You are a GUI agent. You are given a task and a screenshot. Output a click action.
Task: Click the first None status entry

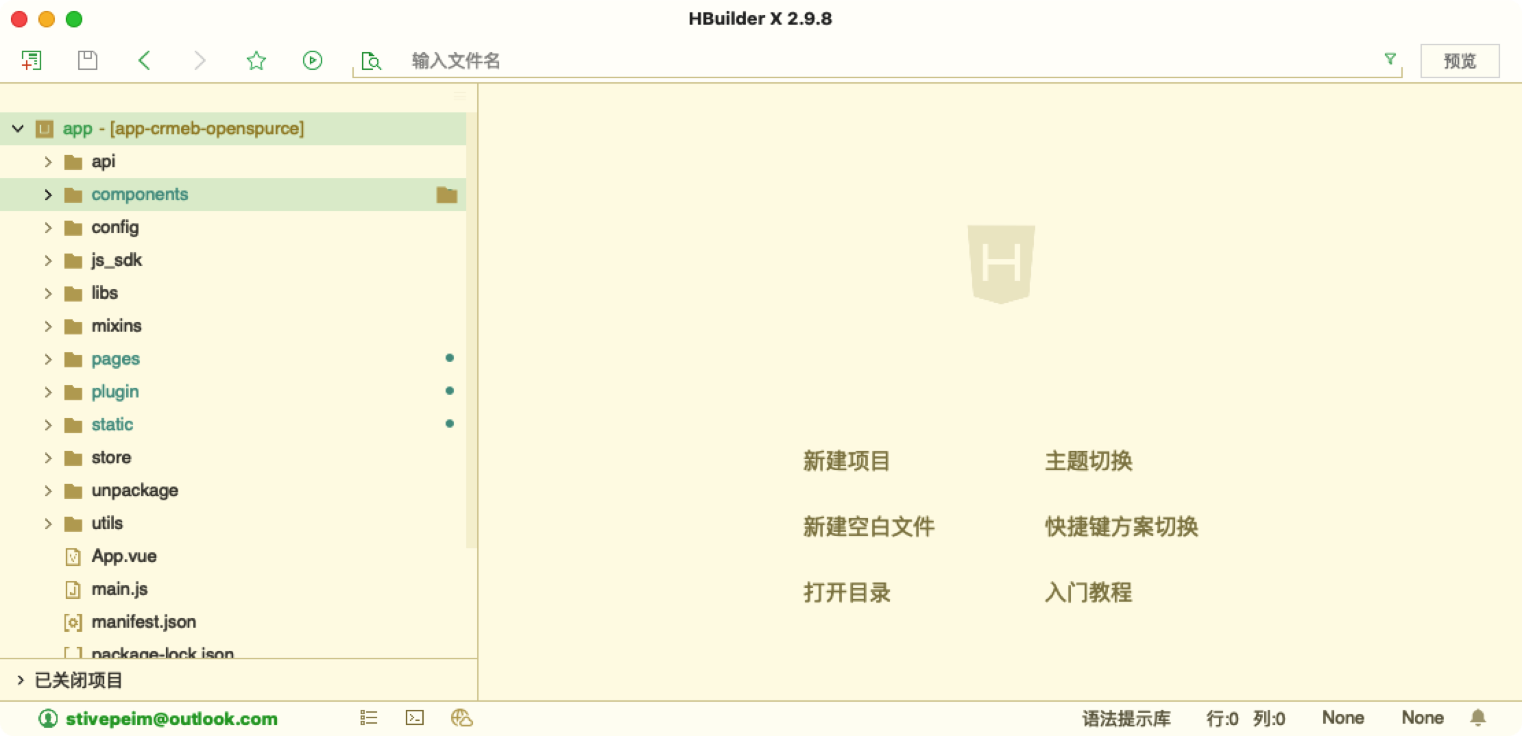pos(1343,717)
